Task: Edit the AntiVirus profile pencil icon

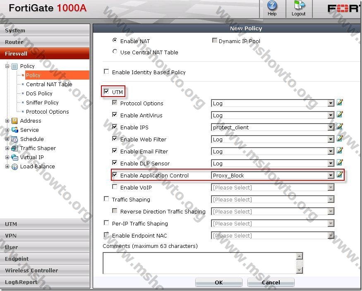Action: coord(340,114)
